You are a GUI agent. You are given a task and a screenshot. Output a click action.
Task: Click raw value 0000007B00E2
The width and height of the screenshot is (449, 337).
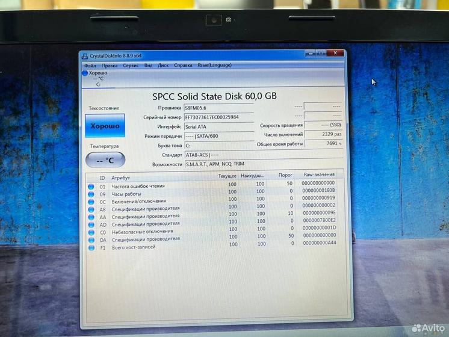319,220
